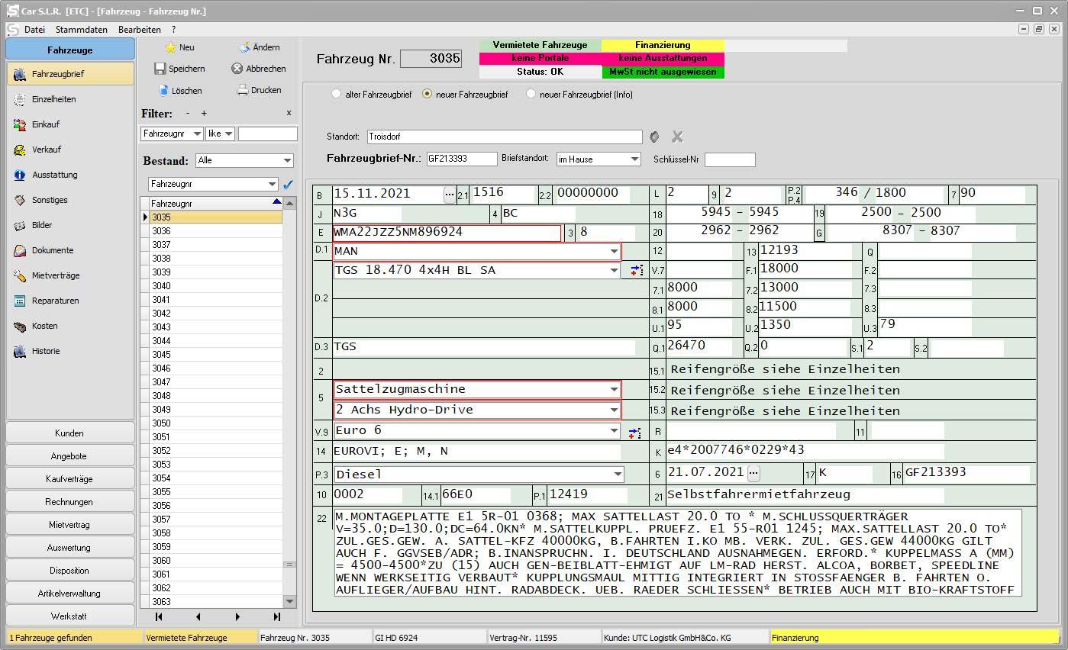Click the Schlüssel-Nr input field

pos(729,159)
